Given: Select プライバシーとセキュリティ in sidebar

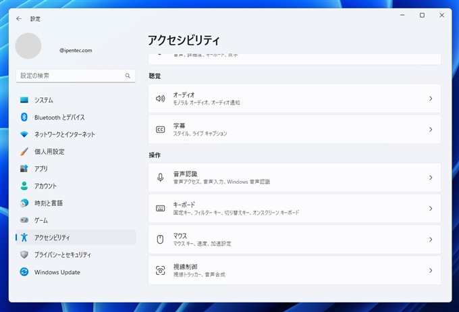Looking at the screenshot, I should [76, 255].
